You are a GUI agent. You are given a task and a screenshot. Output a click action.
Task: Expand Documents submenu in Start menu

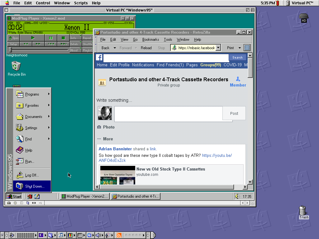[x=32, y=116]
